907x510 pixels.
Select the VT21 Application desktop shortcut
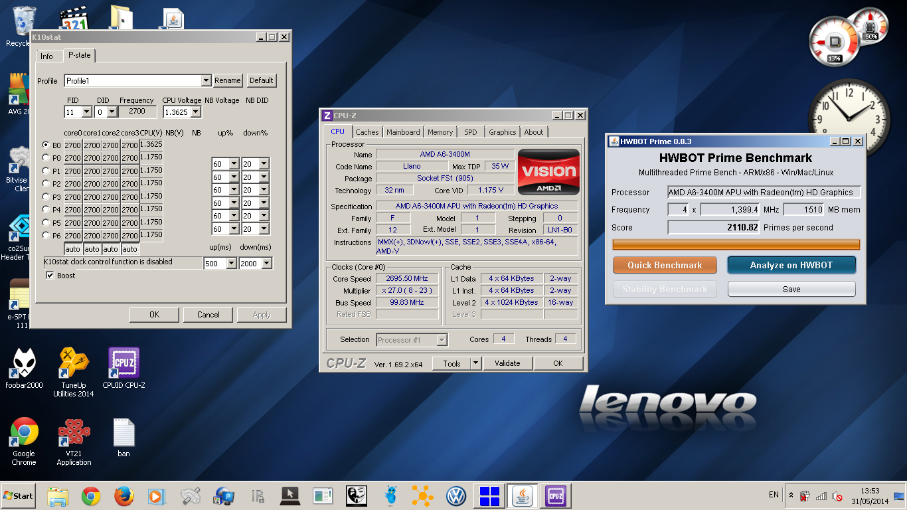pos(74,442)
